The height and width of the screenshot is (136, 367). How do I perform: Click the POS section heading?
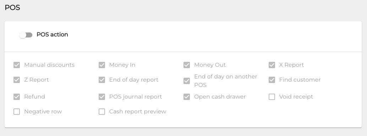12,7
